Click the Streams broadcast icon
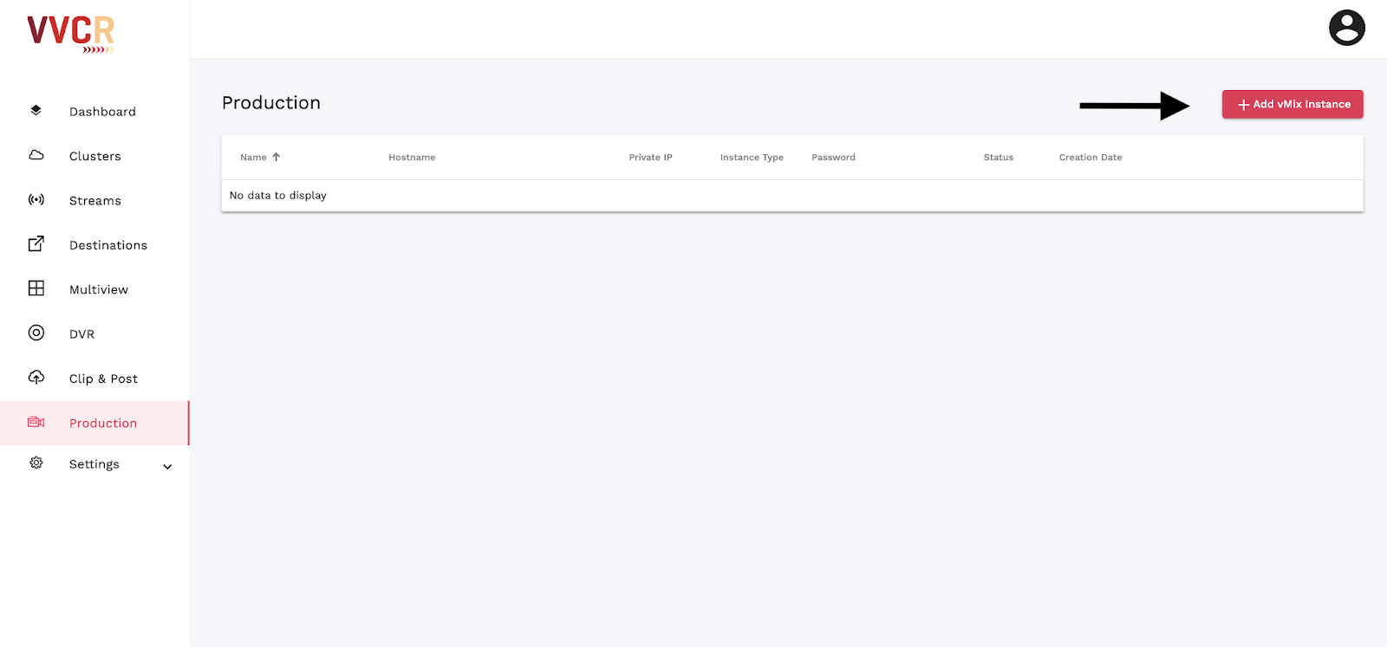 (x=36, y=199)
